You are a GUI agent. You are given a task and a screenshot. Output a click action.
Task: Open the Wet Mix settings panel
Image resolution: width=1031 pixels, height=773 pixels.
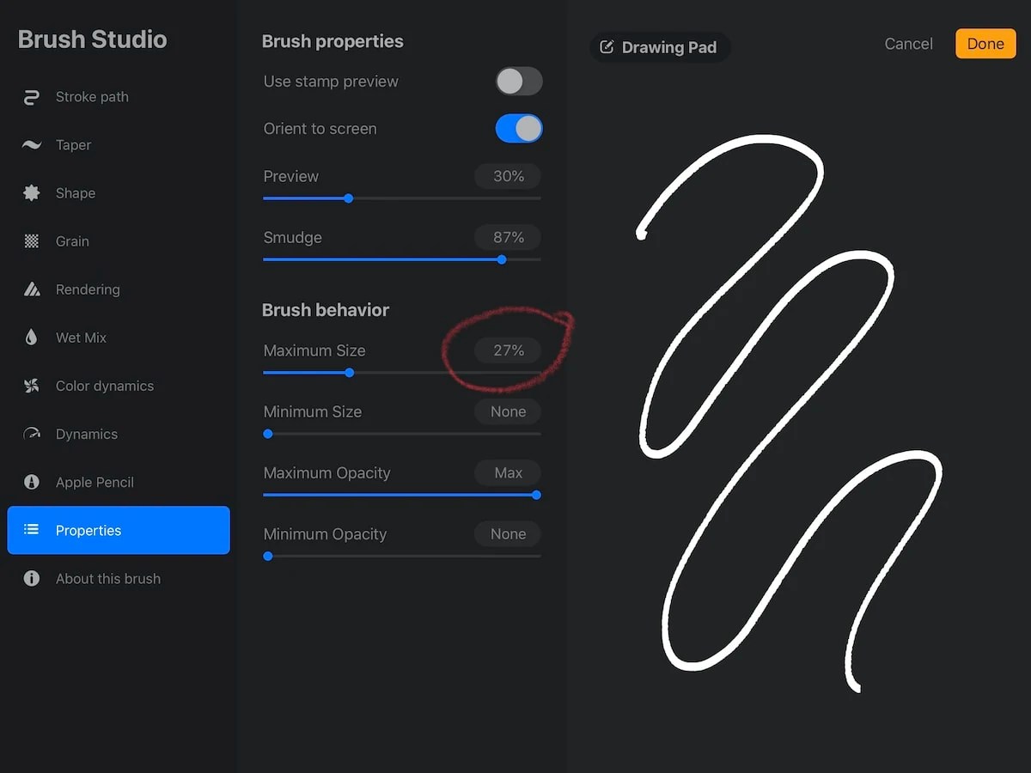tap(31, 338)
